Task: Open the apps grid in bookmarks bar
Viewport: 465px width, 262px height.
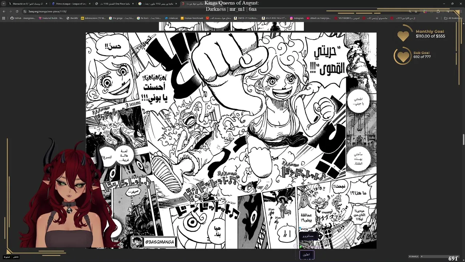Action: click(4, 18)
